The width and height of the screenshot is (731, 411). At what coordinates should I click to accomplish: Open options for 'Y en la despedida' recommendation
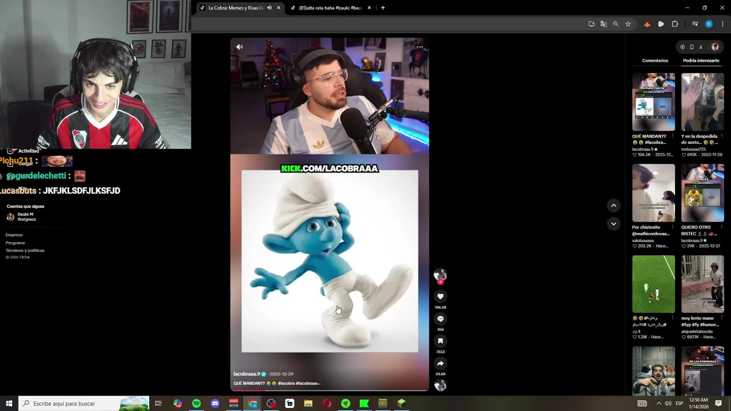coord(722,136)
